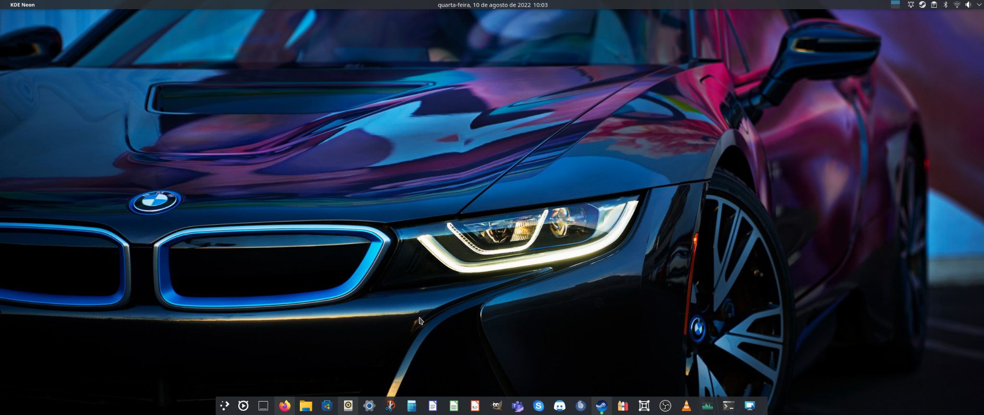This screenshot has height=415, width=984.
Task: Open the clipboard tray icon
Action: click(x=934, y=5)
